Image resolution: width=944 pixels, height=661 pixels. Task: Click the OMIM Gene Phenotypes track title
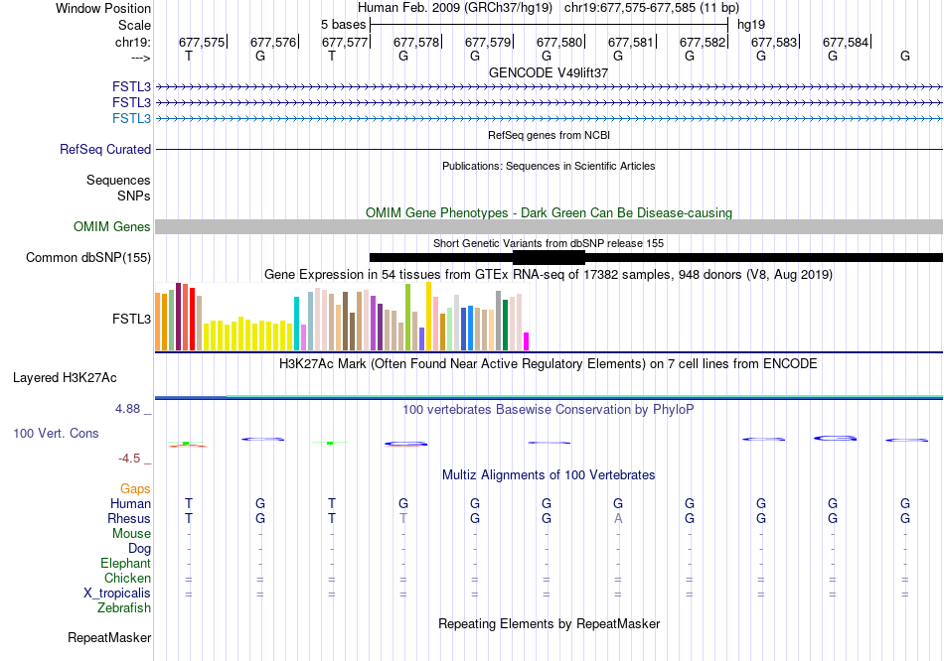coord(549,213)
